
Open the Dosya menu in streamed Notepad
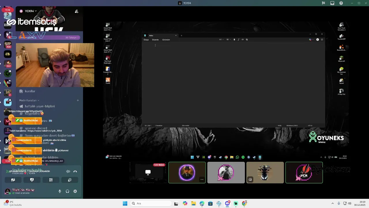(146, 40)
